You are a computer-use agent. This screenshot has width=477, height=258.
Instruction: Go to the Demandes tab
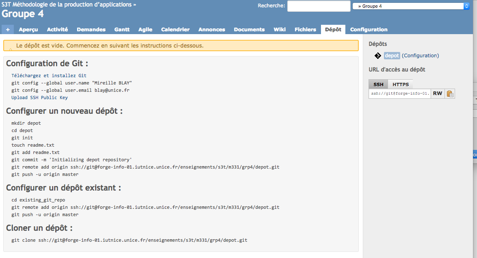(91, 30)
